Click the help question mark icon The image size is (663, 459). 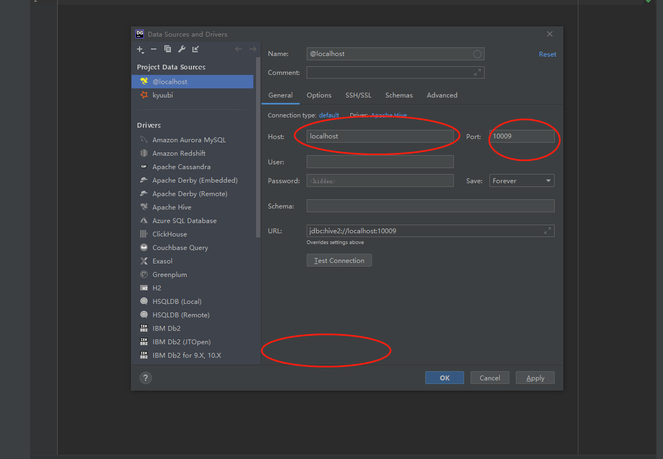click(x=146, y=378)
